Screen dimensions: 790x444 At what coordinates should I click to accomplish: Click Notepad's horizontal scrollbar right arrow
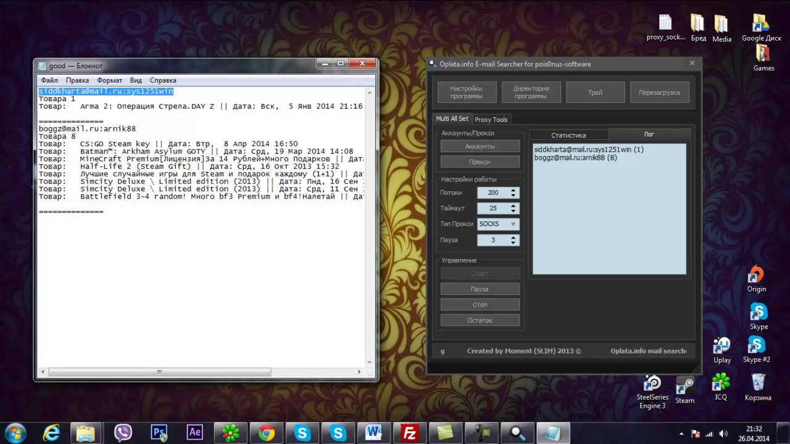tap(360, 372)
